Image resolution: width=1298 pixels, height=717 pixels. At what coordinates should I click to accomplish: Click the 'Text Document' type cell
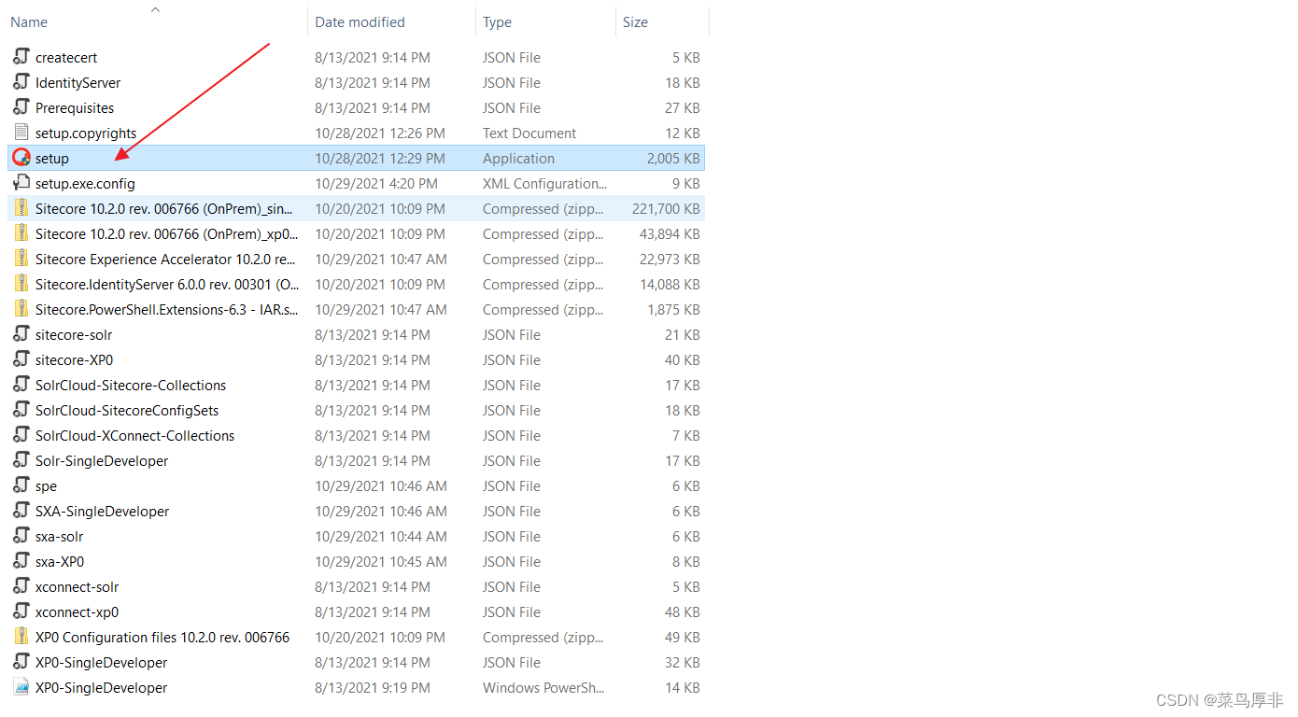(529, 134)
